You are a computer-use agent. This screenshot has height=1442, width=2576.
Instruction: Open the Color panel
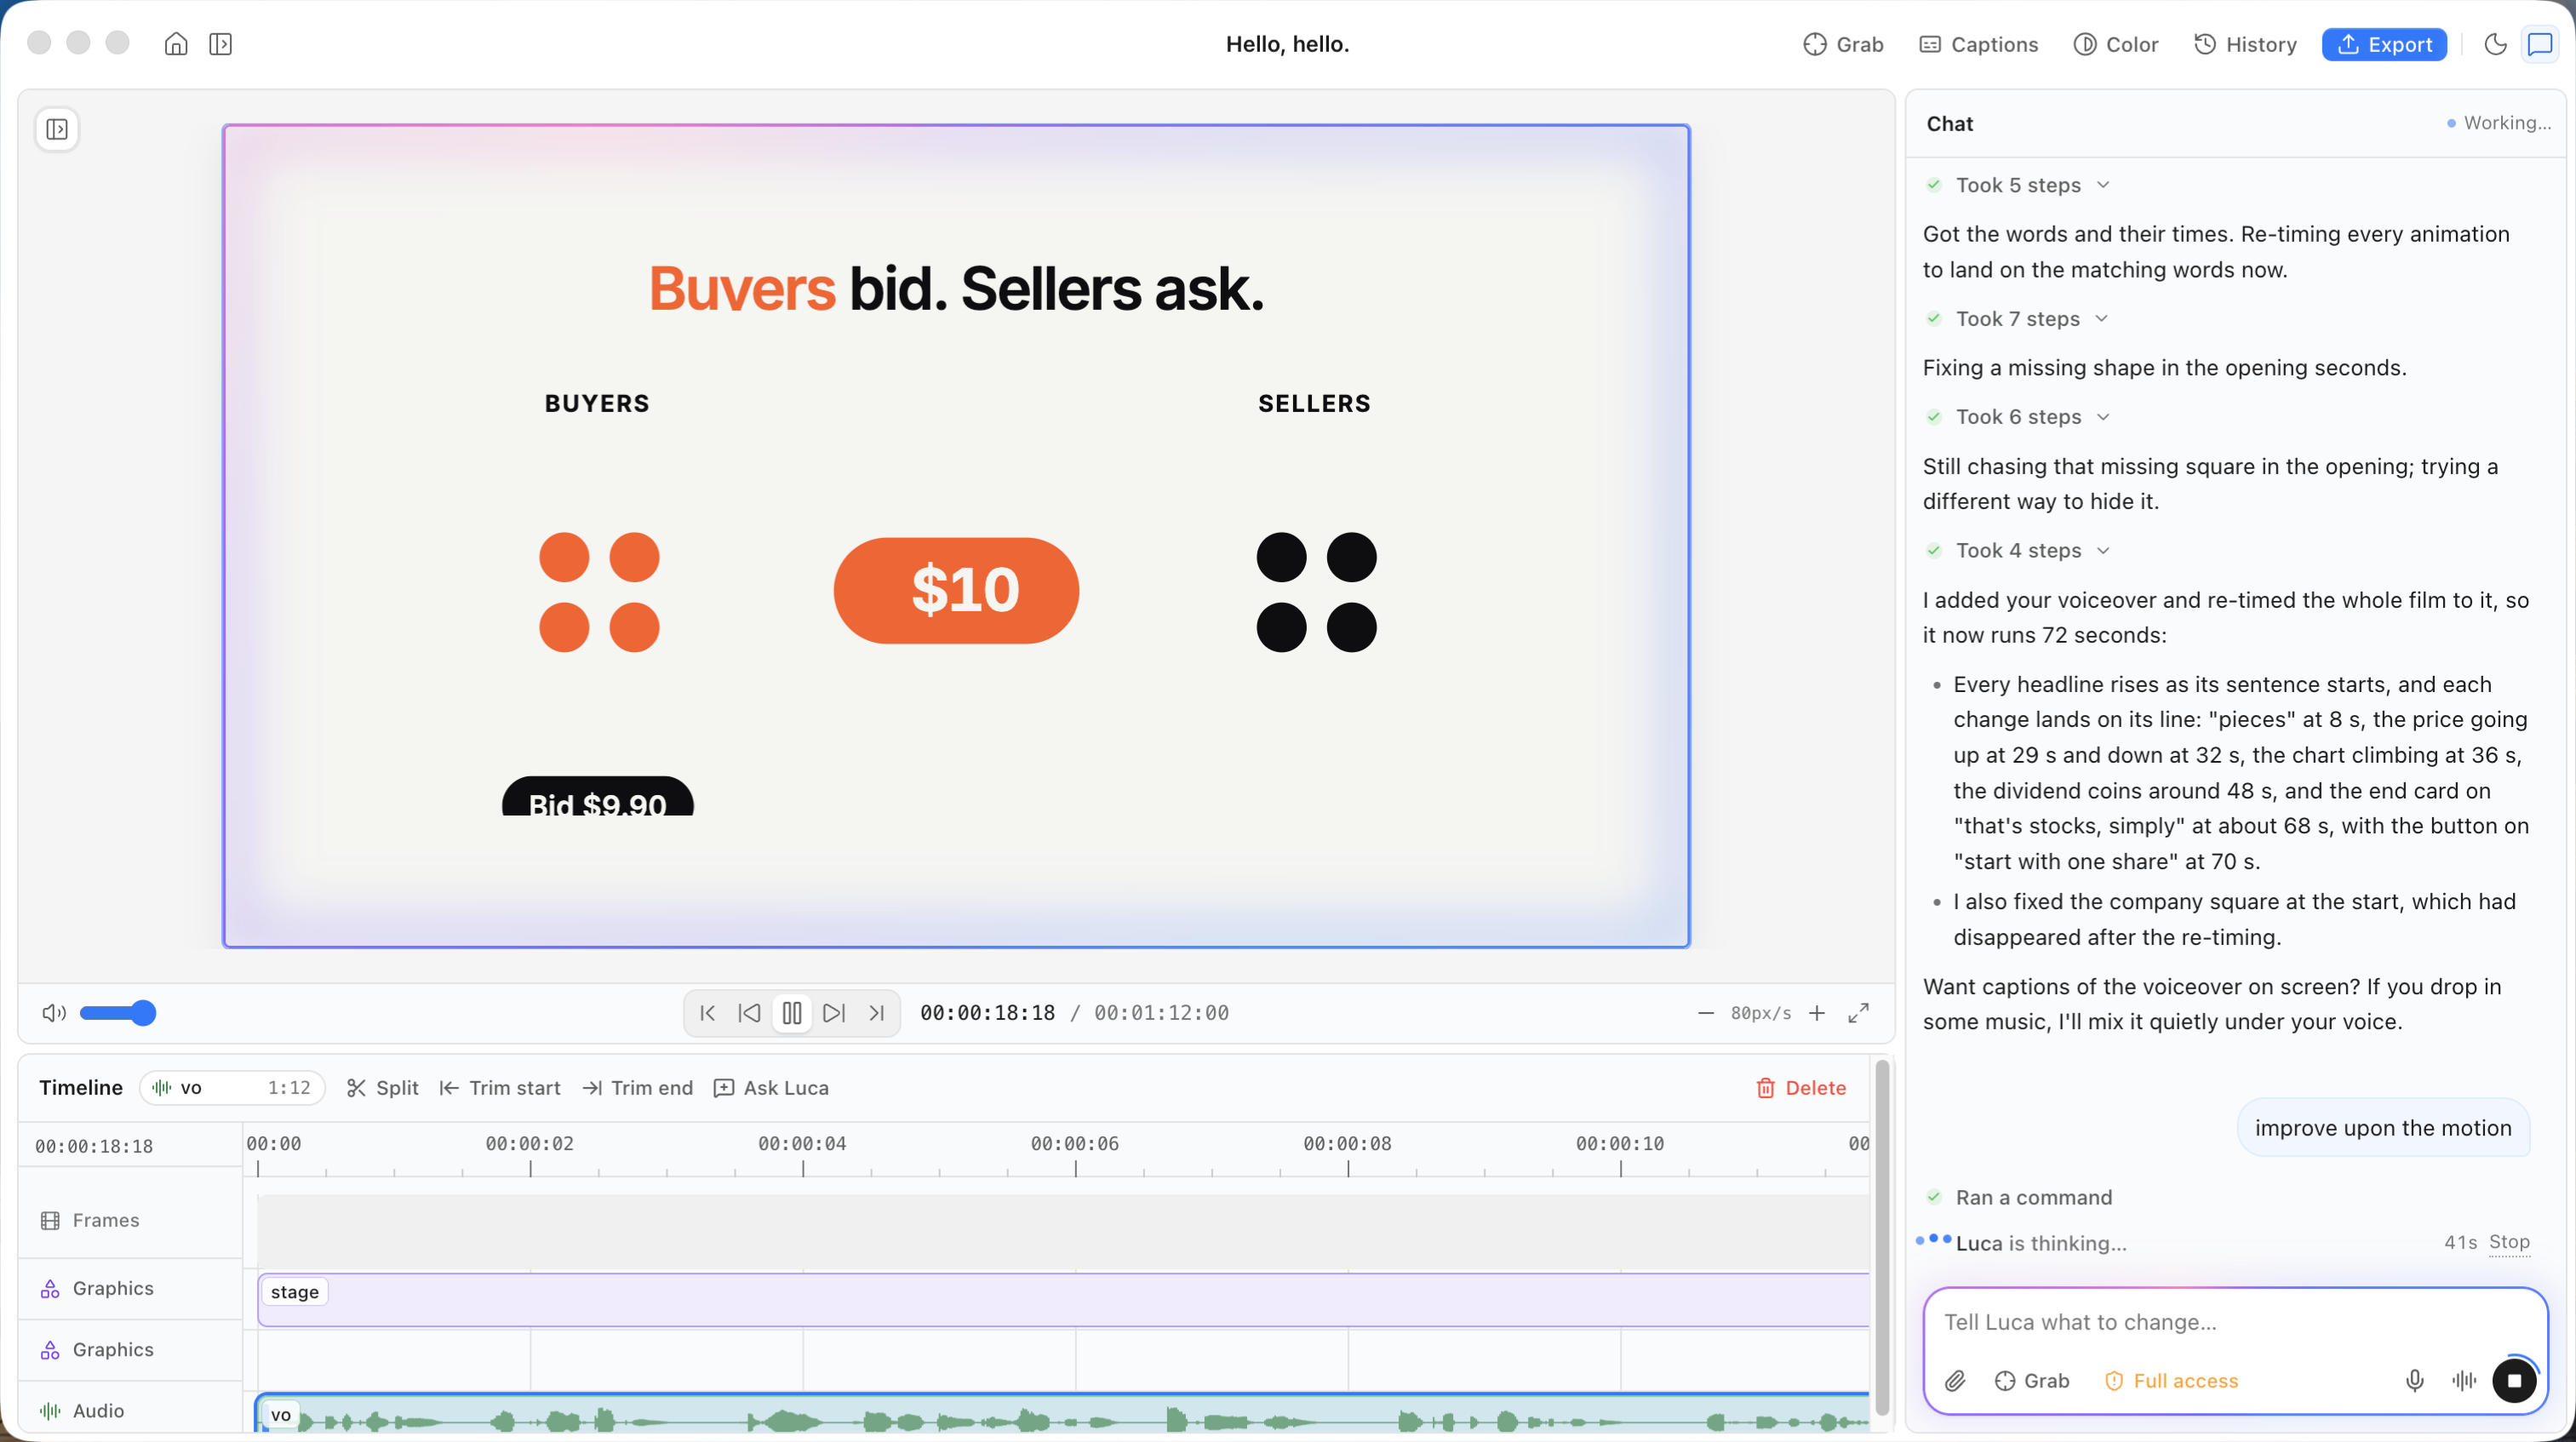point(2116,44)
